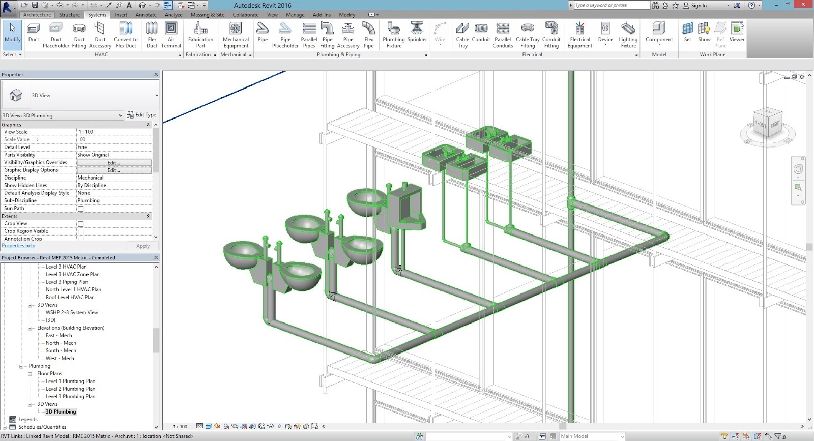The height and width of the screenshot is (441, 814).
Task: Select the Sprinkler tool
Action: tap(417, 32)
